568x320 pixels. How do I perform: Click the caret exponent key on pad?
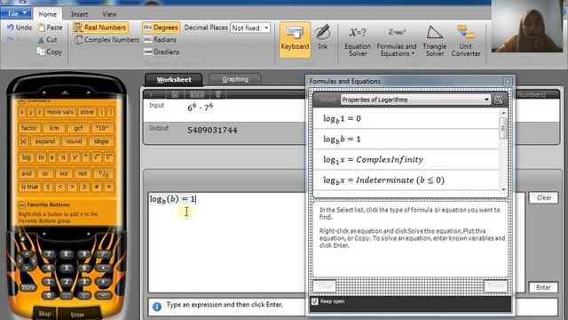point(86,157)
